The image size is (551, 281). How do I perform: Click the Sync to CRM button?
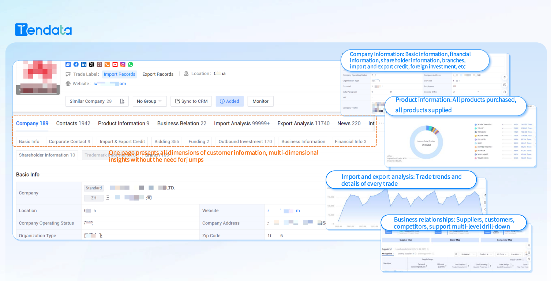tap(191, 101)
